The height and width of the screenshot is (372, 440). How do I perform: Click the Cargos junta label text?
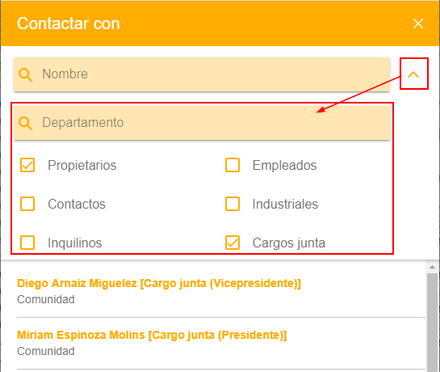pos(289,243)
